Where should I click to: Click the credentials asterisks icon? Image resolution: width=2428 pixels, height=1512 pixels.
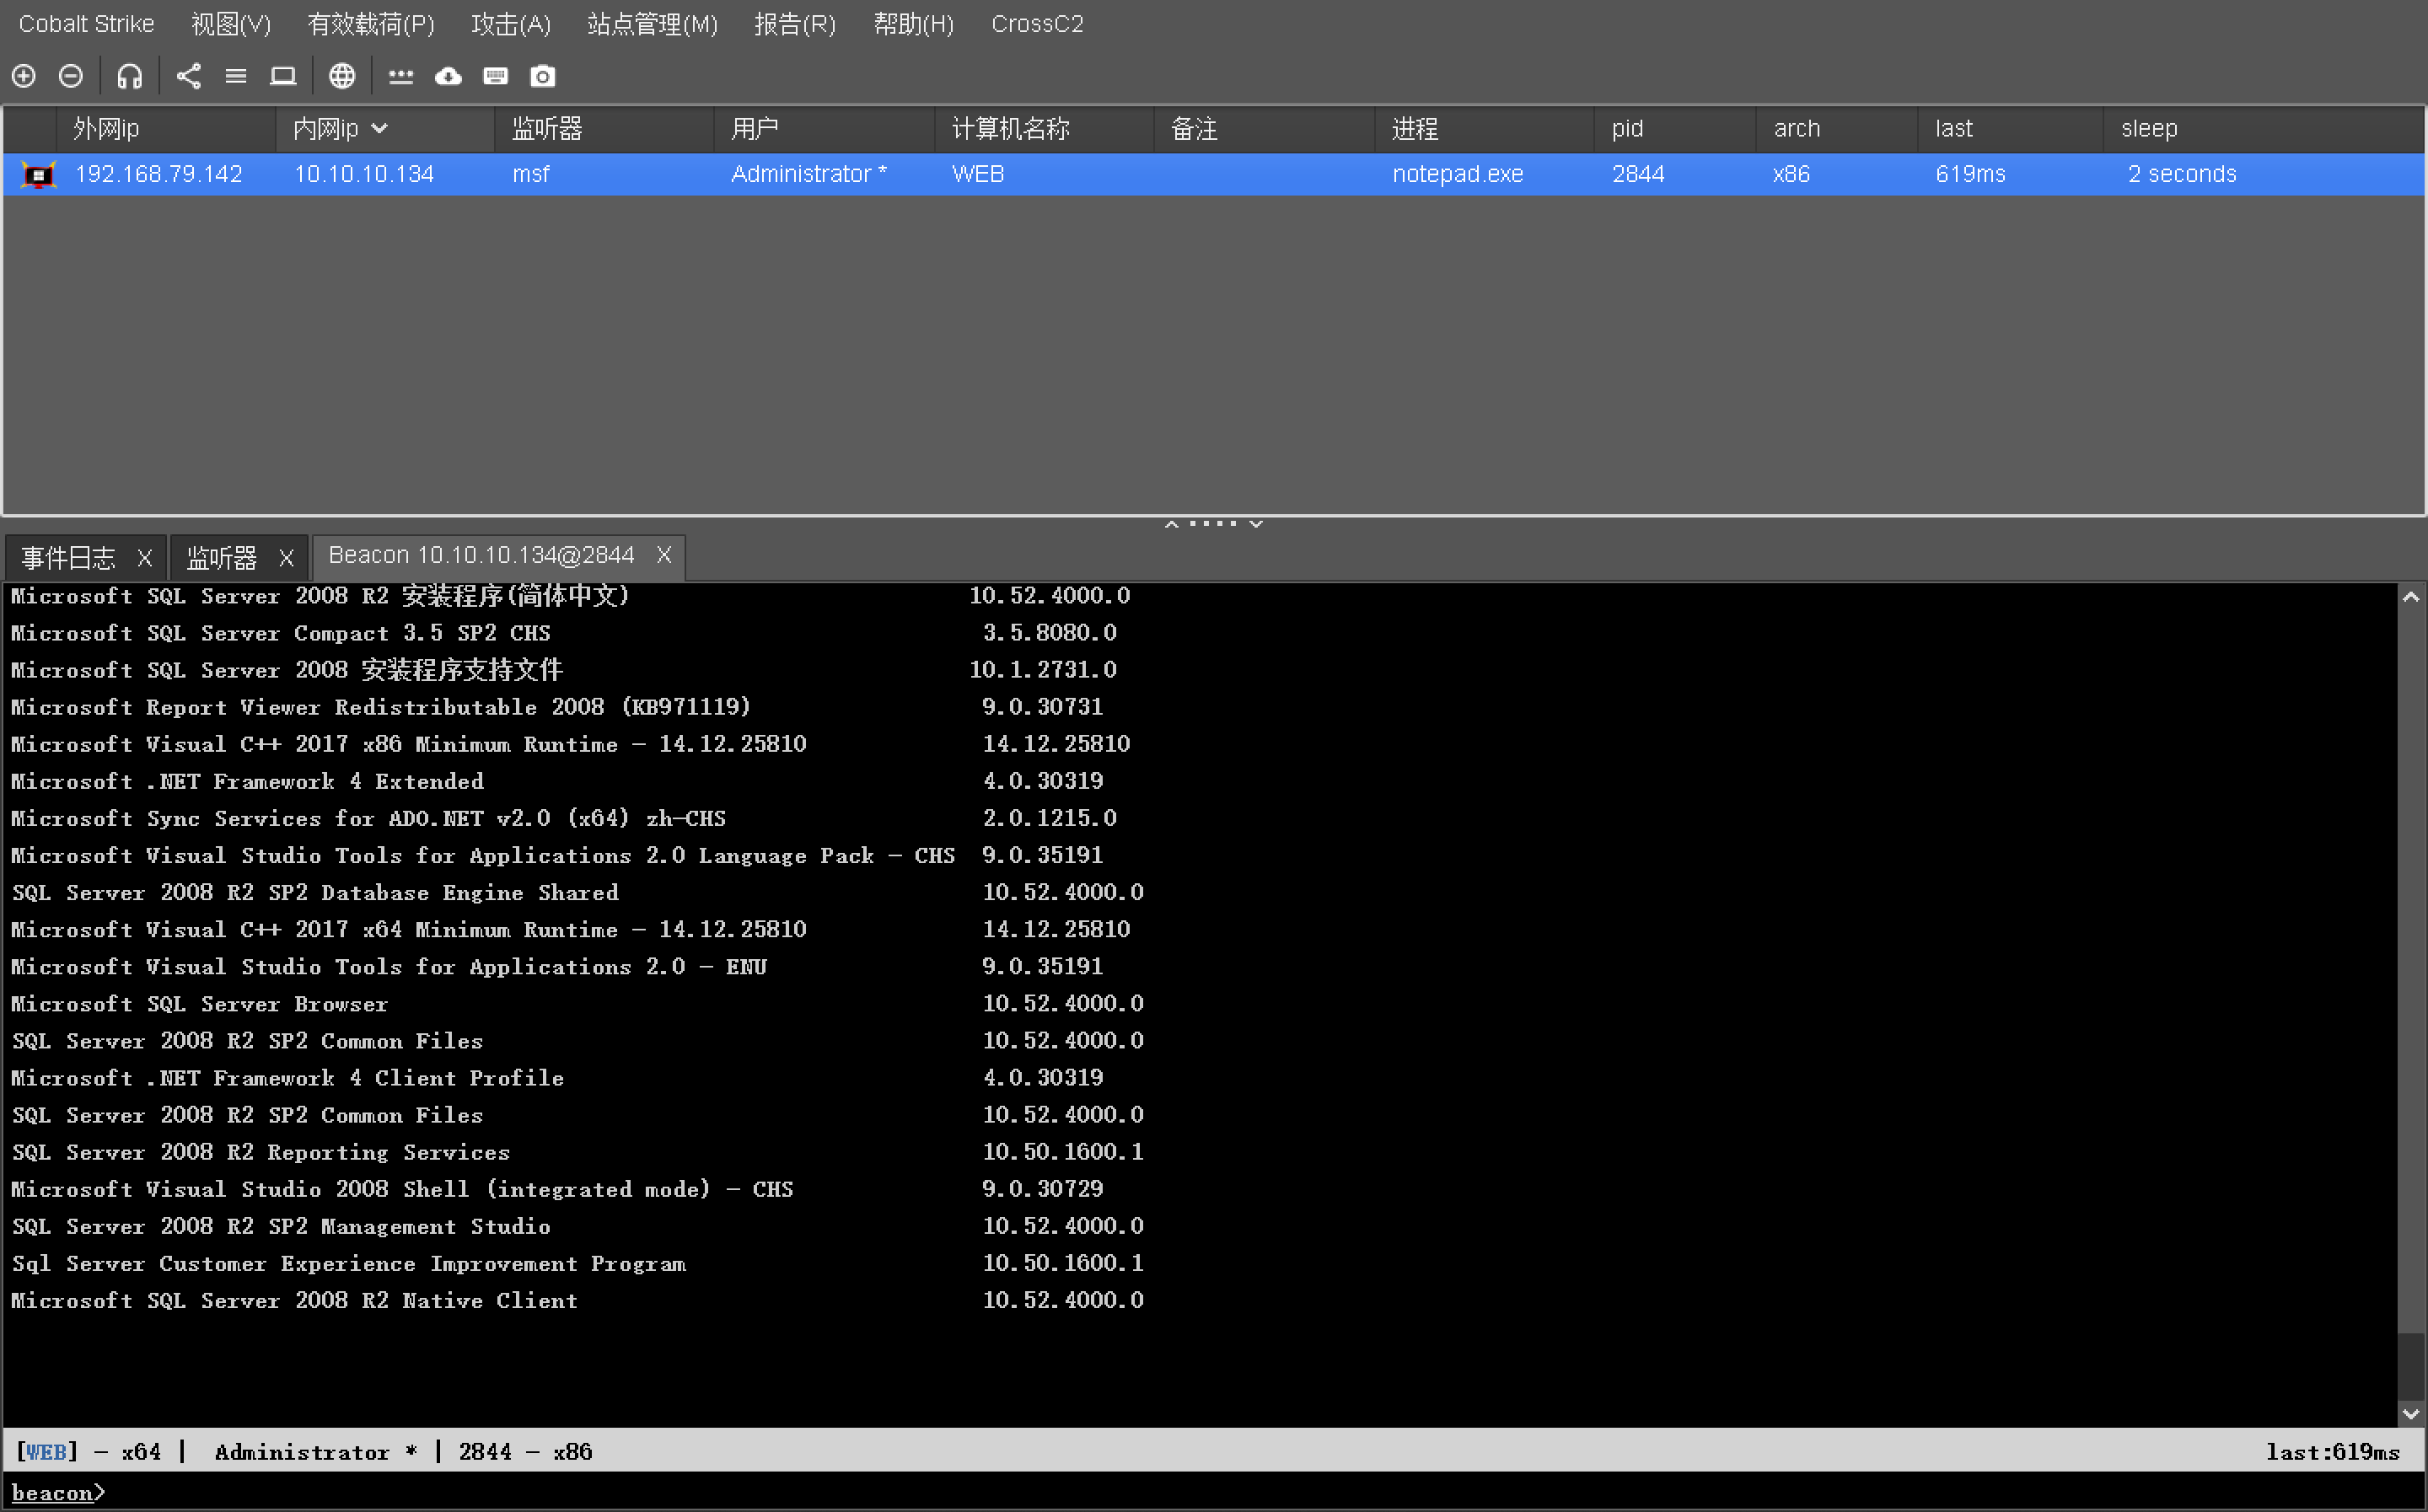coord(401,76)
